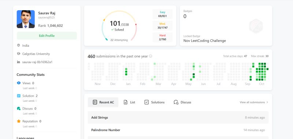Click the Max streak: 30 text
Viewport: 293px width, 139px height.
point(260,56)
